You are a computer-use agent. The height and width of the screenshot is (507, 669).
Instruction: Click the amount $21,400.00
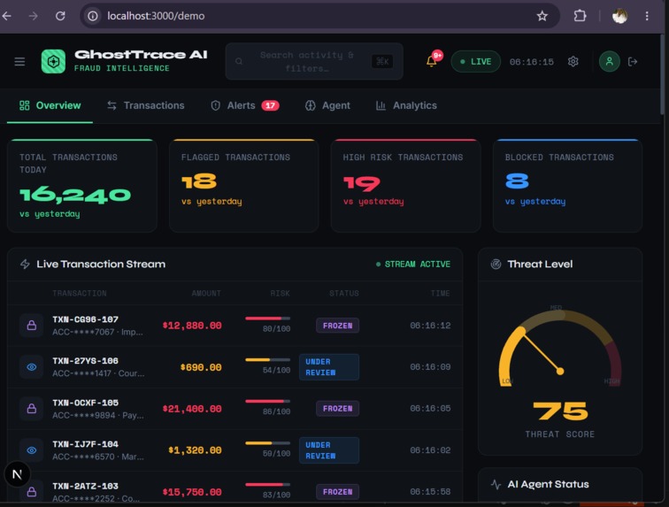[192, 409]
